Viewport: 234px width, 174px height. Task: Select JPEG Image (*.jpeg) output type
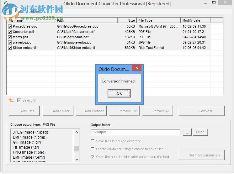click(x=30, y=132)
